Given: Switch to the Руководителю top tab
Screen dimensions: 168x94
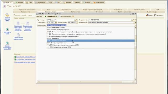Looking at the screenshot, I should tap(99, 3).
